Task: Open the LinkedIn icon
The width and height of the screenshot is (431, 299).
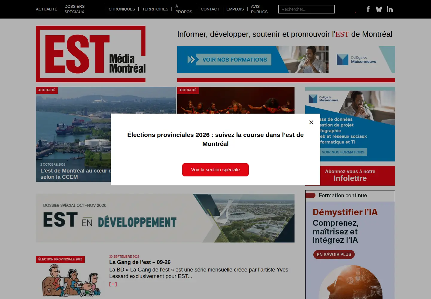Action: [x=390, y=9]
